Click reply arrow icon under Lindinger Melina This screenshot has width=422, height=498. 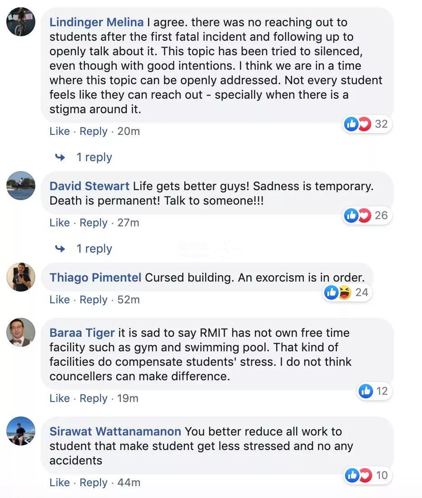pos(60,157)
